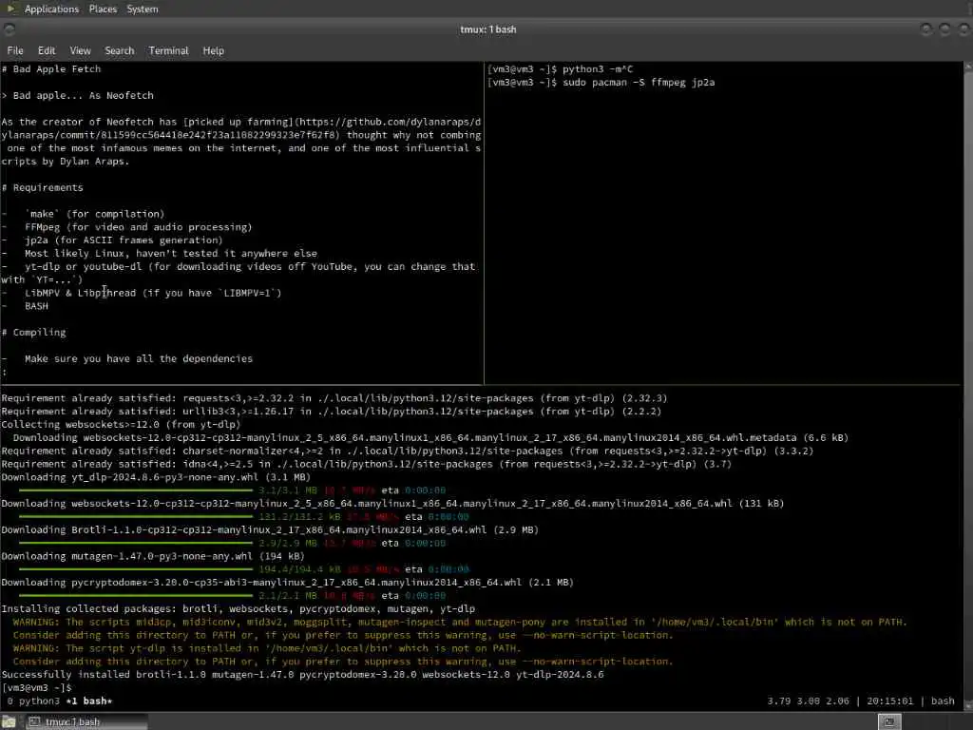Open the Applications panel menu
The height and width of the screenshot is (730, 973).
click(x=51, y=10)
